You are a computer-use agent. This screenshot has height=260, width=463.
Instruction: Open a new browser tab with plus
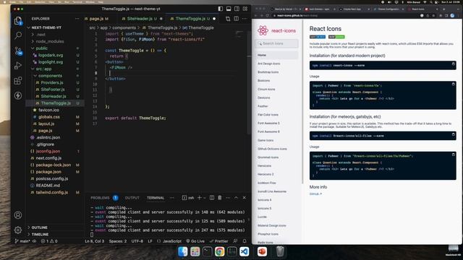pyautogui.click(x=443, y=9)
